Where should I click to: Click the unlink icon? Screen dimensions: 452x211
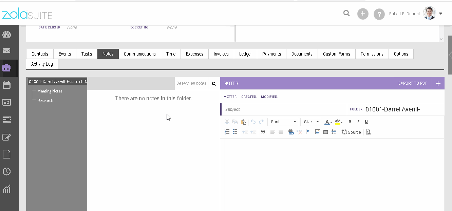tap(299, 132)
